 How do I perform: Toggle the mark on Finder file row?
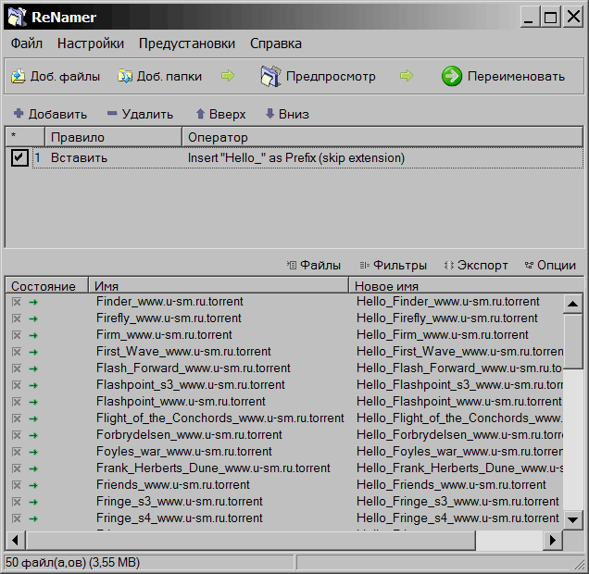(x=16, y=302)
